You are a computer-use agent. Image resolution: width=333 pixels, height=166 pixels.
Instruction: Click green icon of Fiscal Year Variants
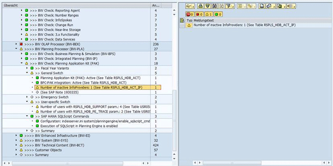(32, 68)
